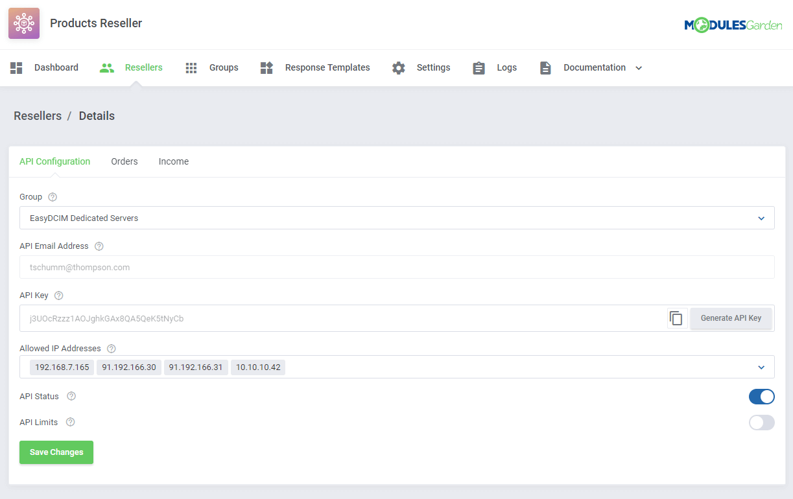793x499 pixels.
Task: Disable the API Status toggle
Action: click(761, 396)
